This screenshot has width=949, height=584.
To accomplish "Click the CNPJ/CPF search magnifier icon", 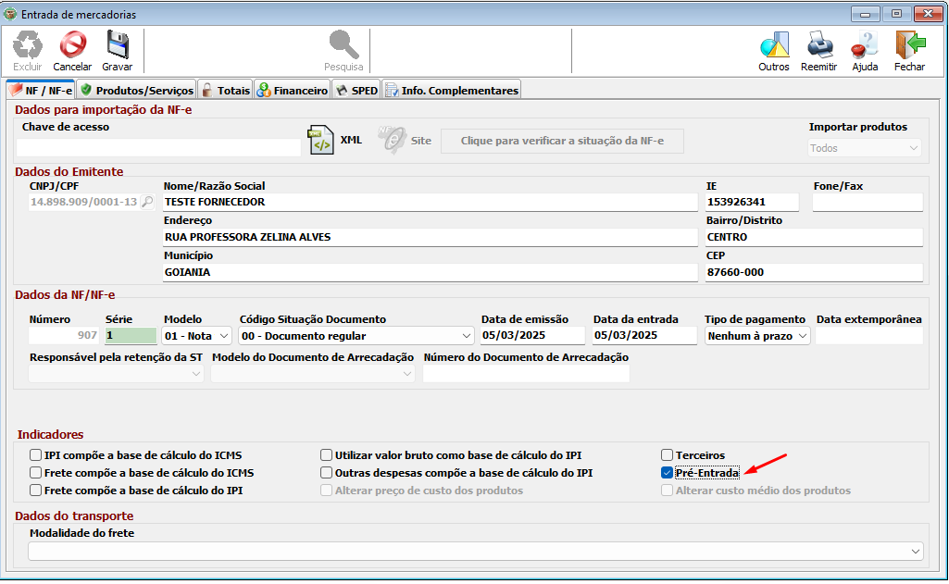I will click(146, 202).
